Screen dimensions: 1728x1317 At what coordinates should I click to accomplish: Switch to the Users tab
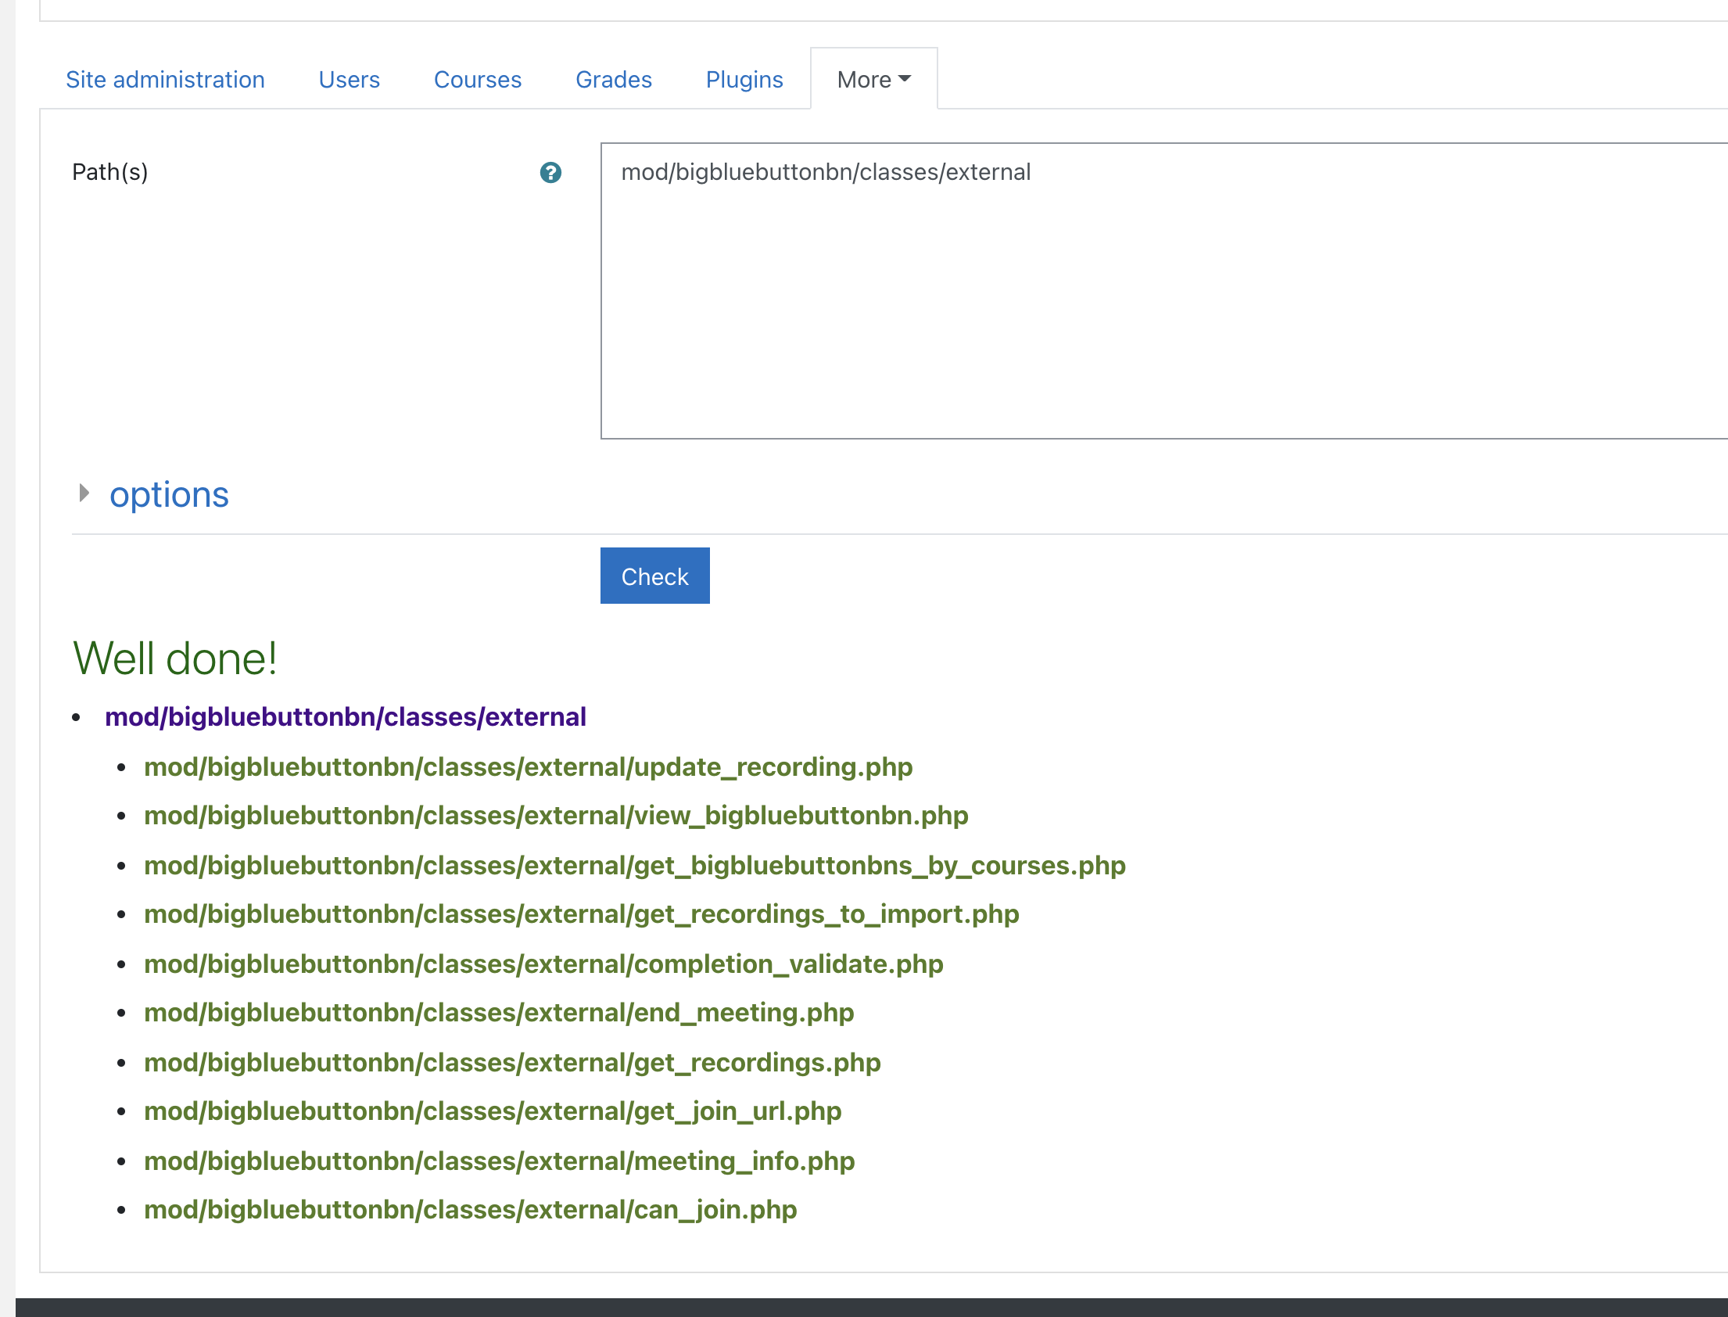click(350, 79)
